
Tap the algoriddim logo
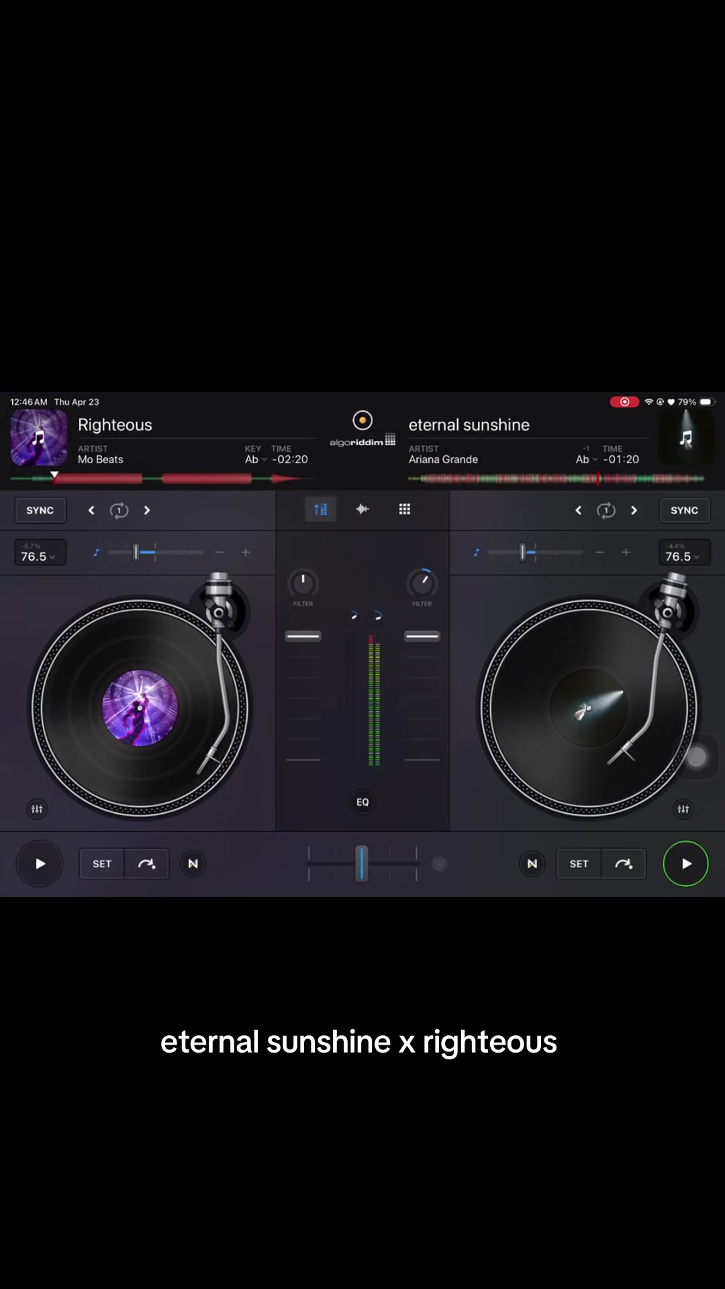point(362,441)
